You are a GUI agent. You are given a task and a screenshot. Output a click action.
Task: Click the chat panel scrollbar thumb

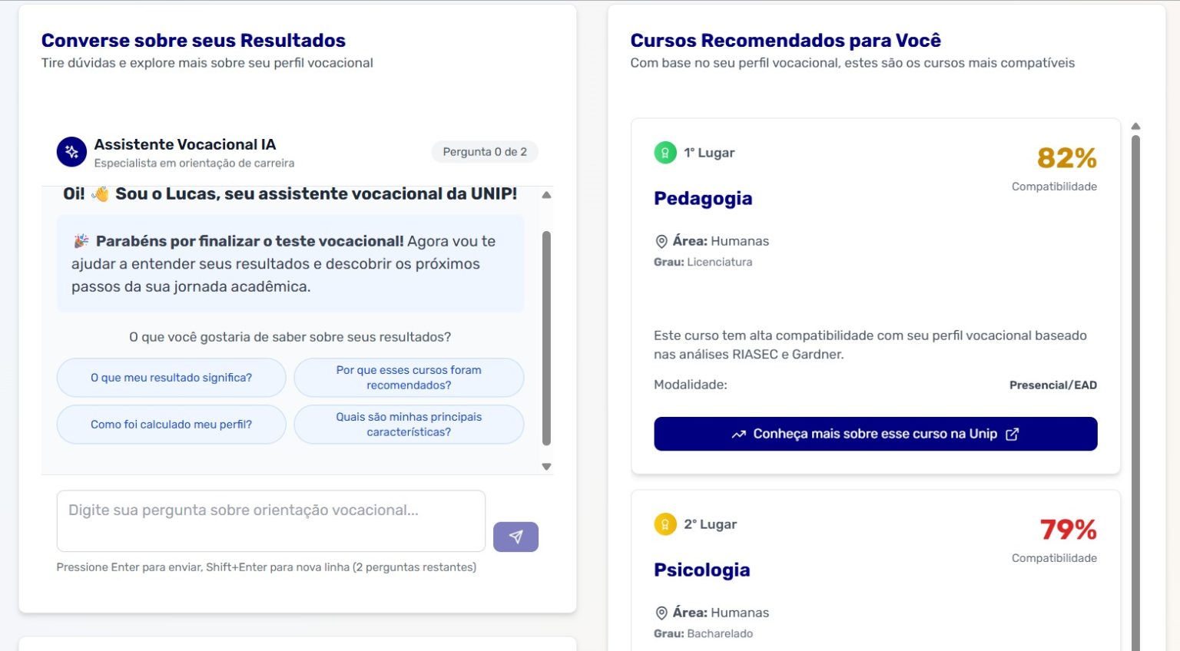click(x=546, y=338)
